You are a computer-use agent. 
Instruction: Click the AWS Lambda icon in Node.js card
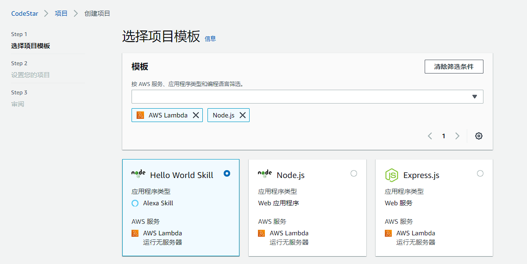click(x=262, y=233)
